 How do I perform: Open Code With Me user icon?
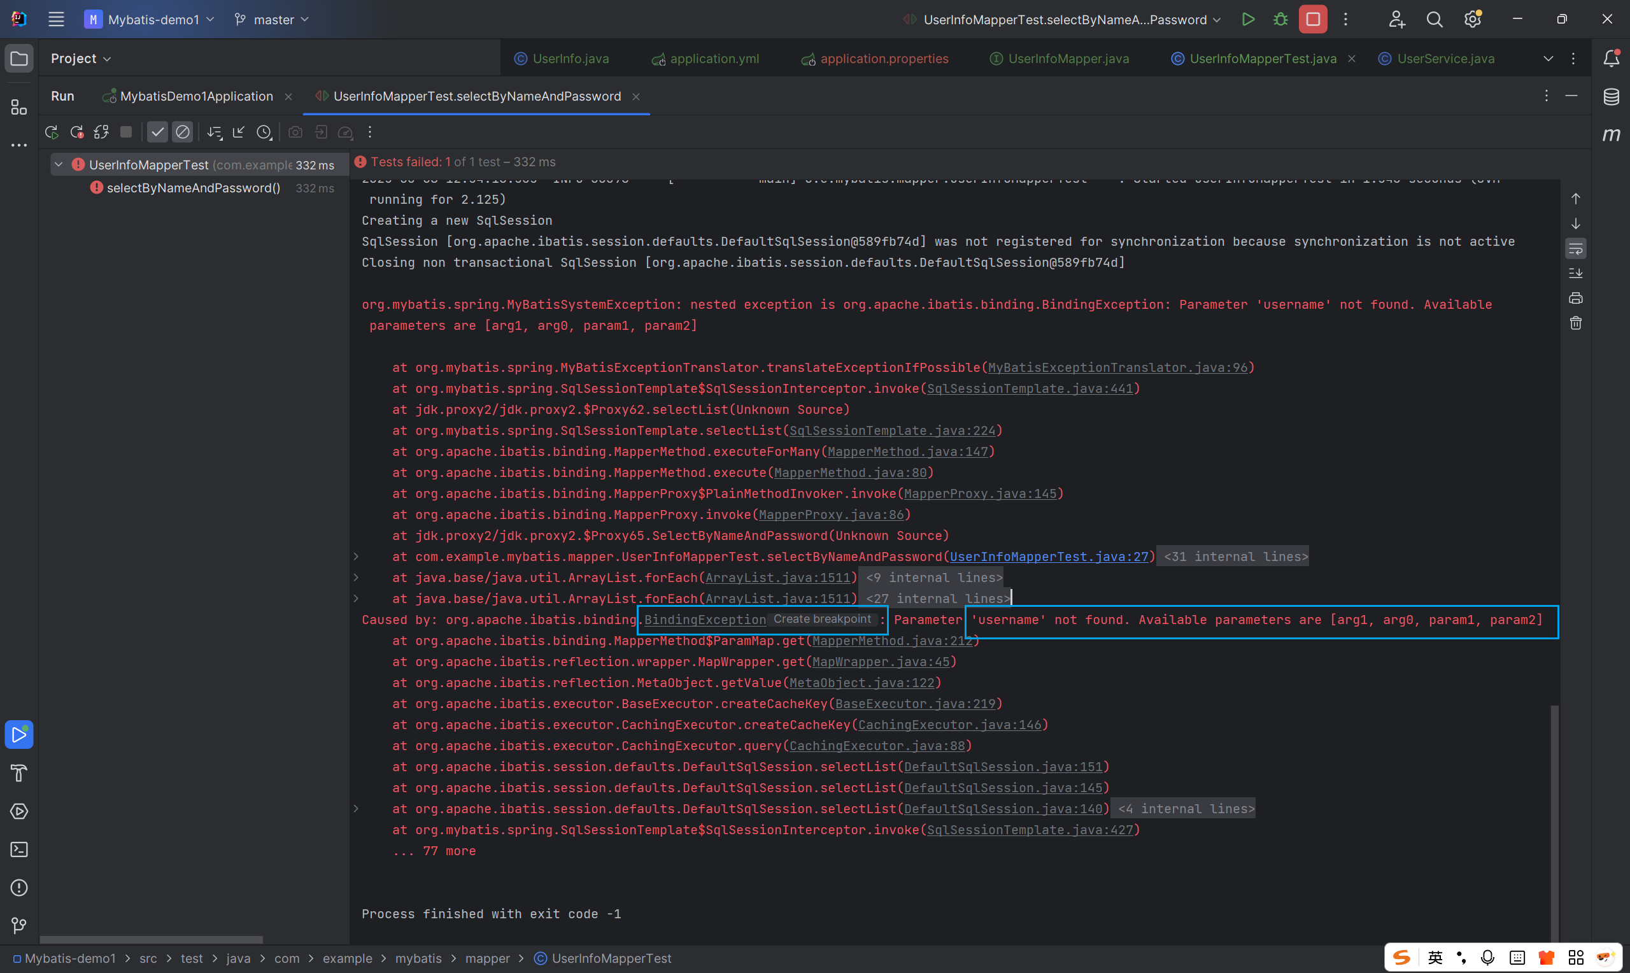(1396, 20)
